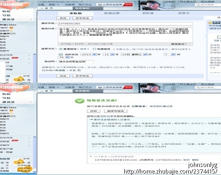Click the green checkmark success icon
This screenshot has width=221, height=175.
79,101
